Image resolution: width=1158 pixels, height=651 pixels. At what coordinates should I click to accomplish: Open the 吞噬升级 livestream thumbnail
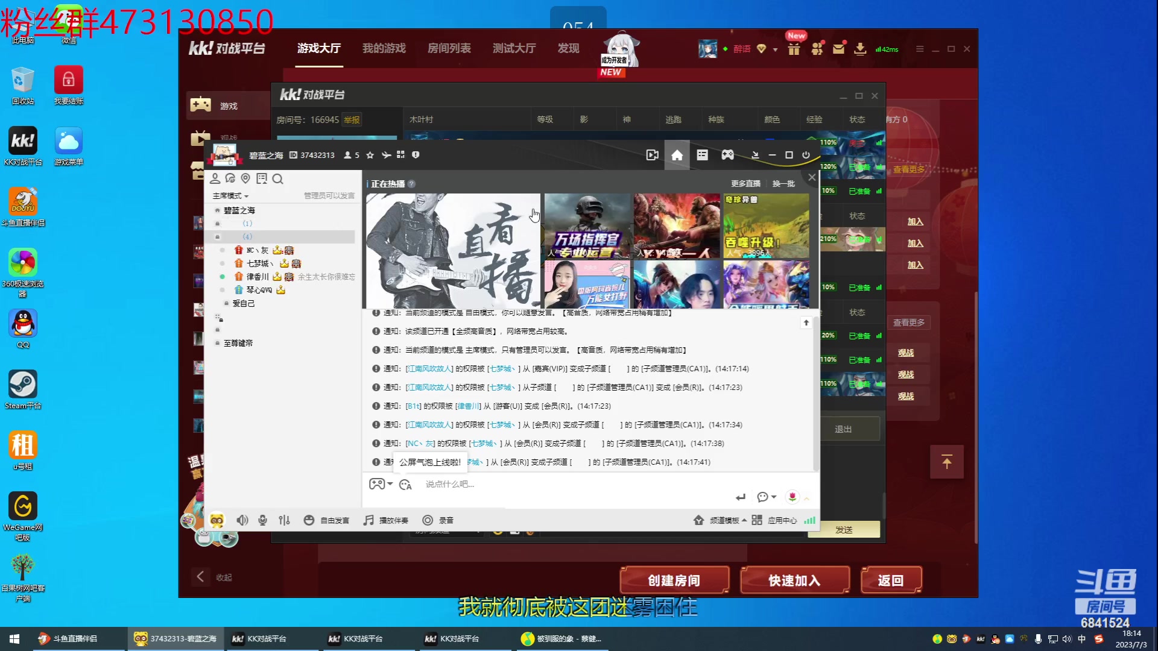coord(766,225)
